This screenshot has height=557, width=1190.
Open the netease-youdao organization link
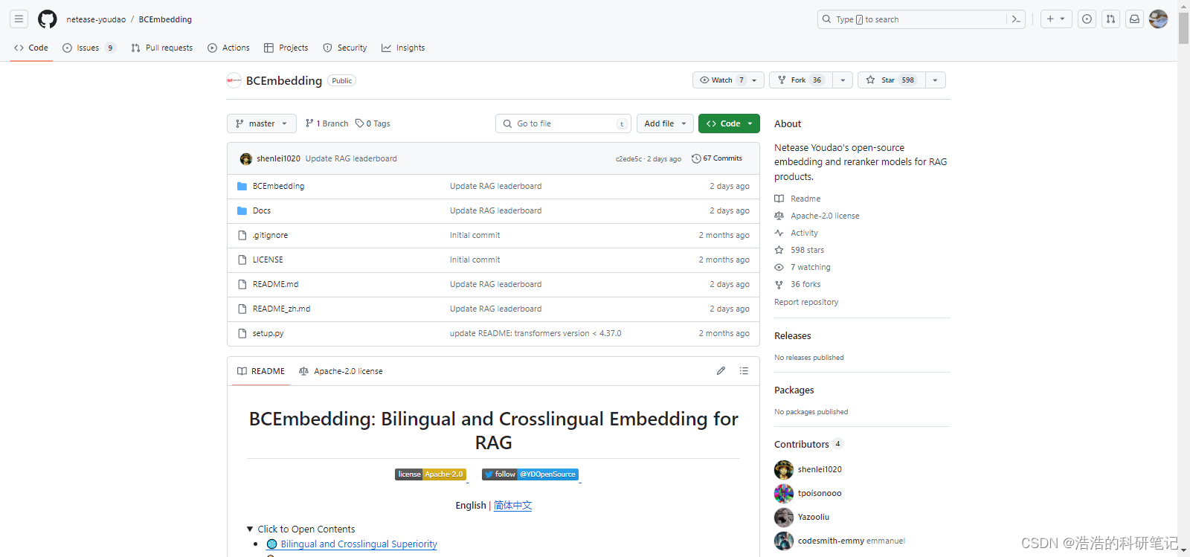96,19
